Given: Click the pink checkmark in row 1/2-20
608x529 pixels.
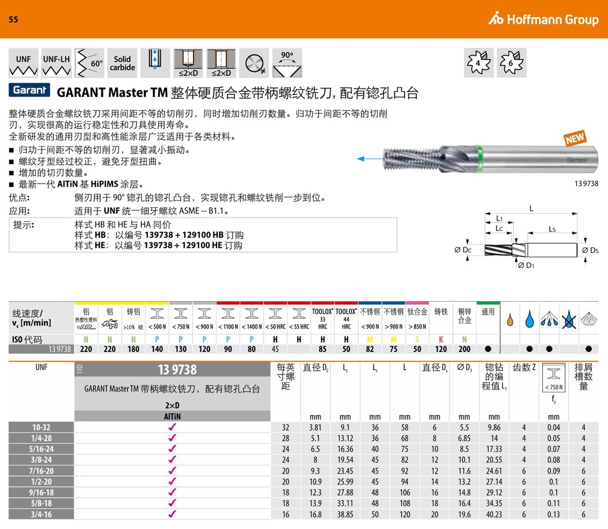Looking at the screenshot, I should point(172,482).
